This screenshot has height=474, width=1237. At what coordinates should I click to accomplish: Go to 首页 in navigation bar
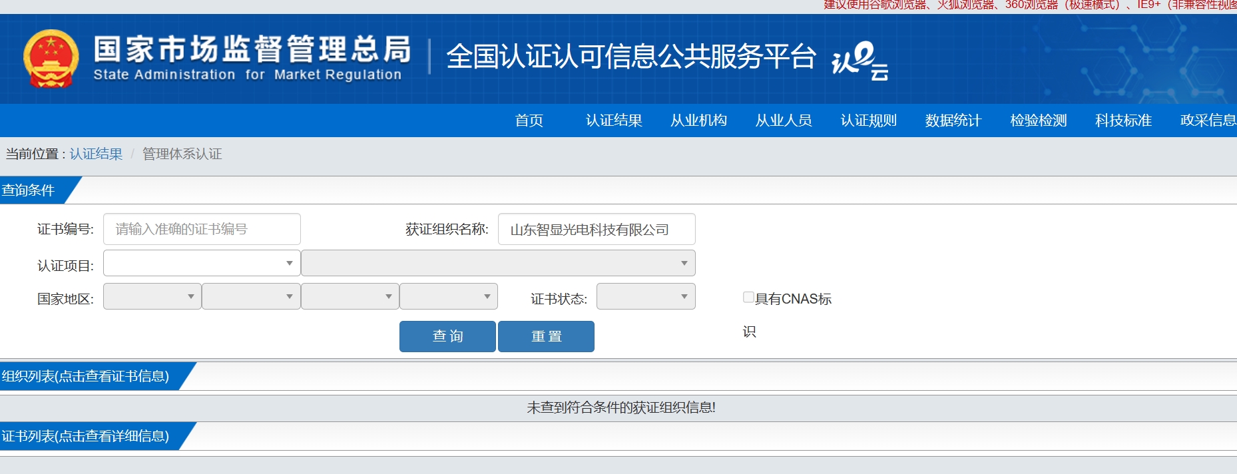[x=529, y=120]
